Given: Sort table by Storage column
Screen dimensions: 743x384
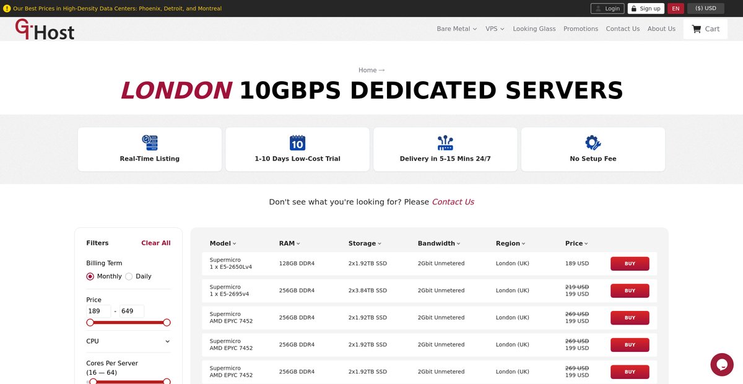Looking at the screenshot, I should (x=365, y=243).
